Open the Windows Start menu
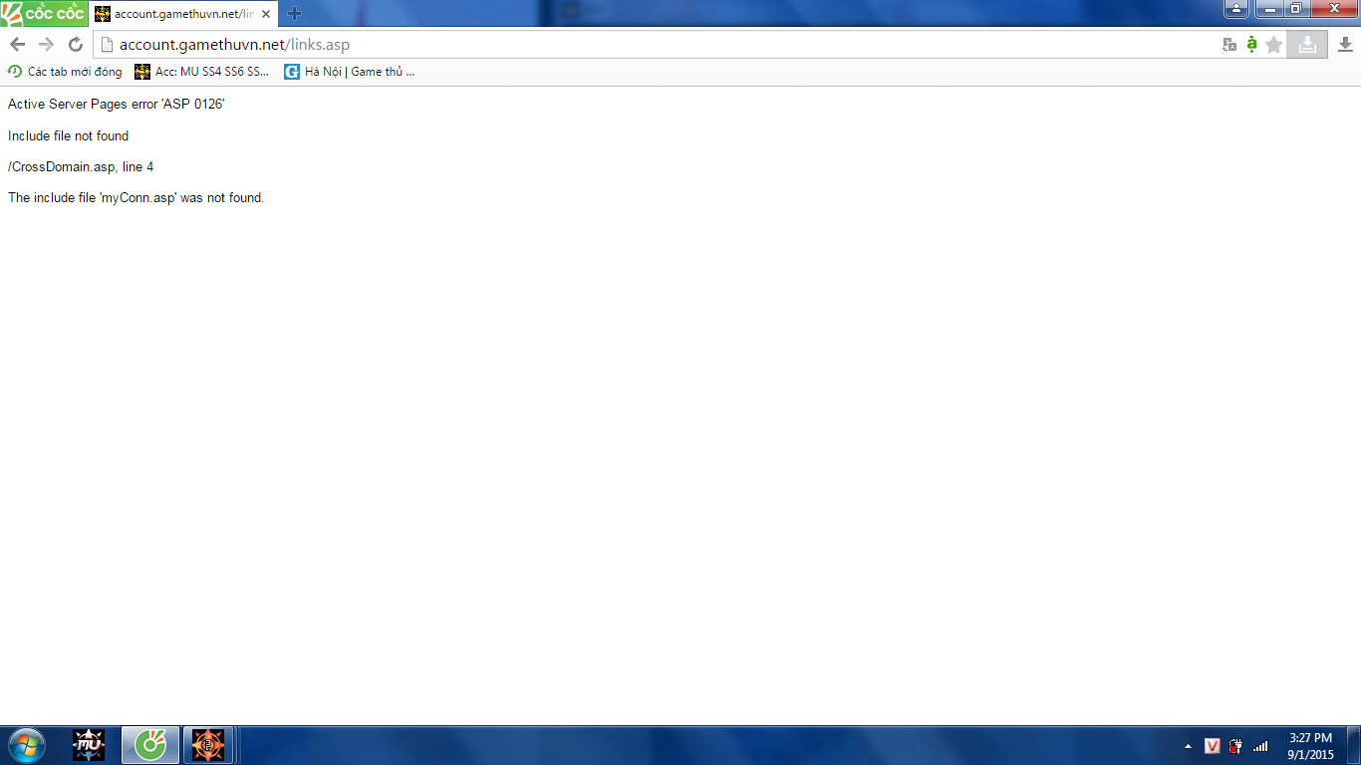The height and width of the screenshot is (765, 1361). (26, 745)
